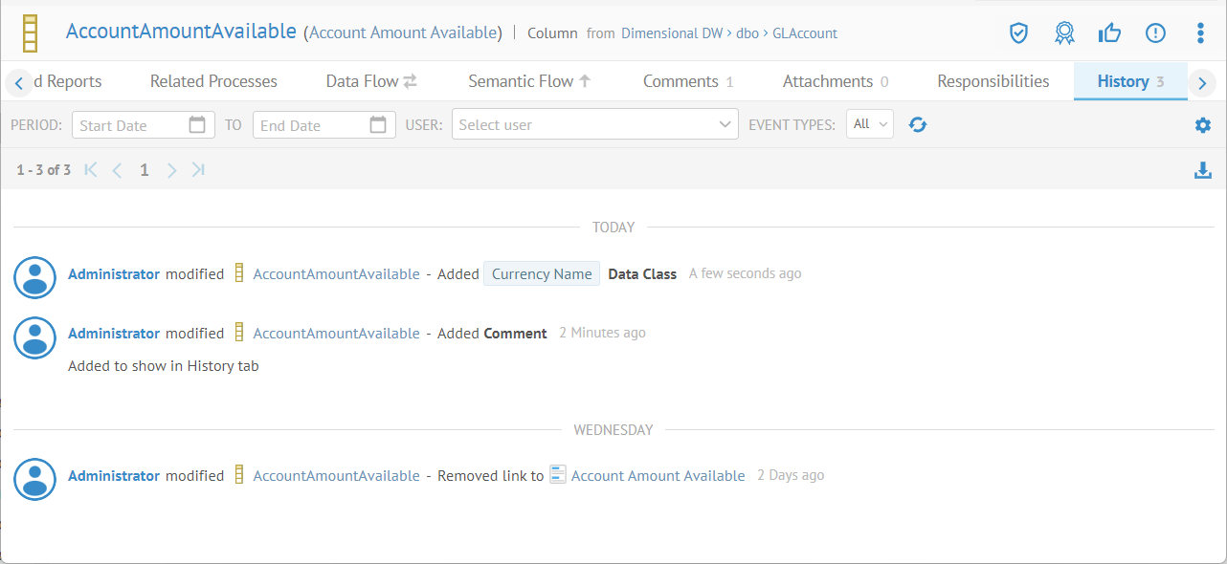Open the Event Types All dropdown
Screen dimensions: 1227x564
(869, 124)
